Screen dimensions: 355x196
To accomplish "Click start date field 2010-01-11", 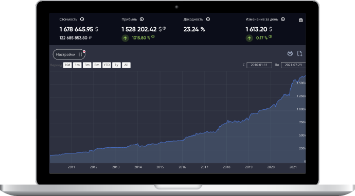I will 259,65.
